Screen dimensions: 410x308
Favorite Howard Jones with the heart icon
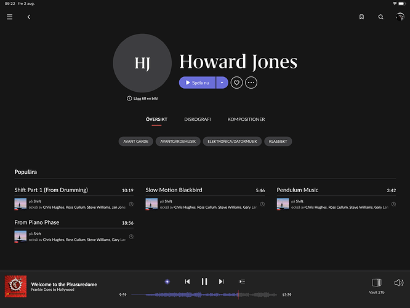(236, 83)
